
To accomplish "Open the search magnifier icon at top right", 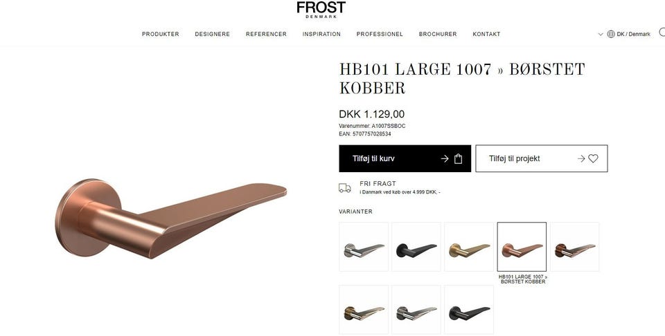I will tap(662, 32).
